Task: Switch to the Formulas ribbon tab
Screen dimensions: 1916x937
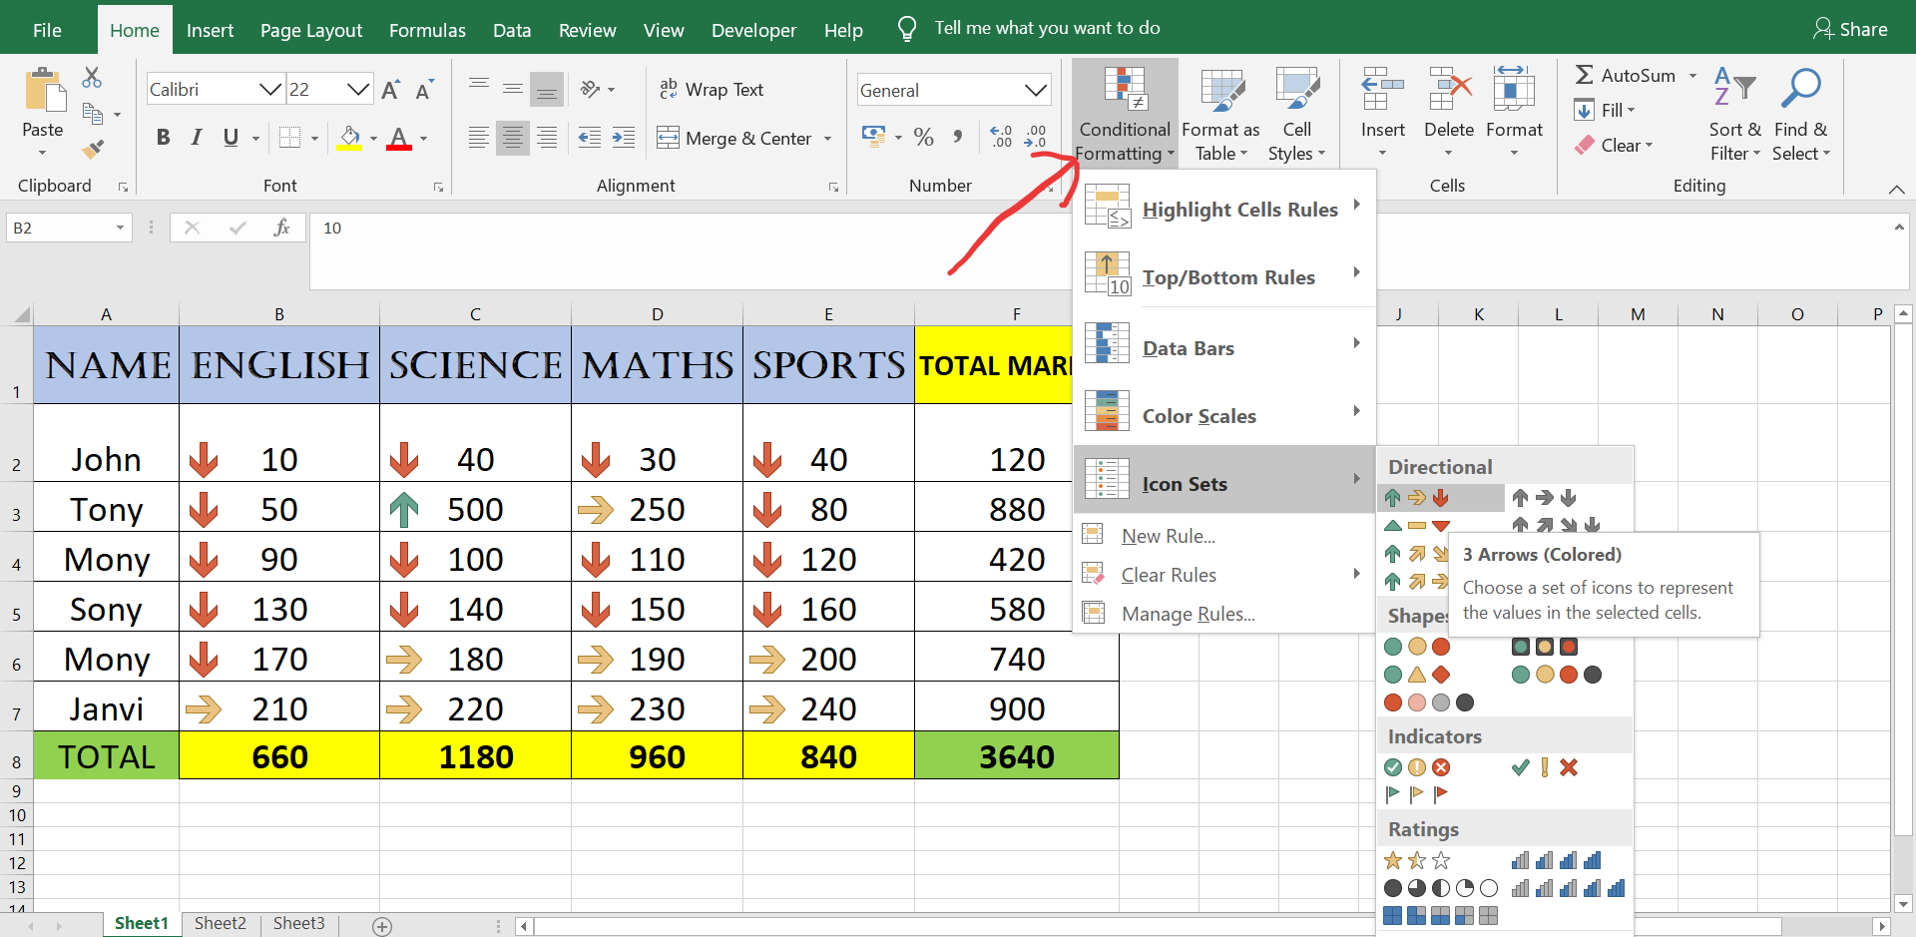Action: coord(427,30)
